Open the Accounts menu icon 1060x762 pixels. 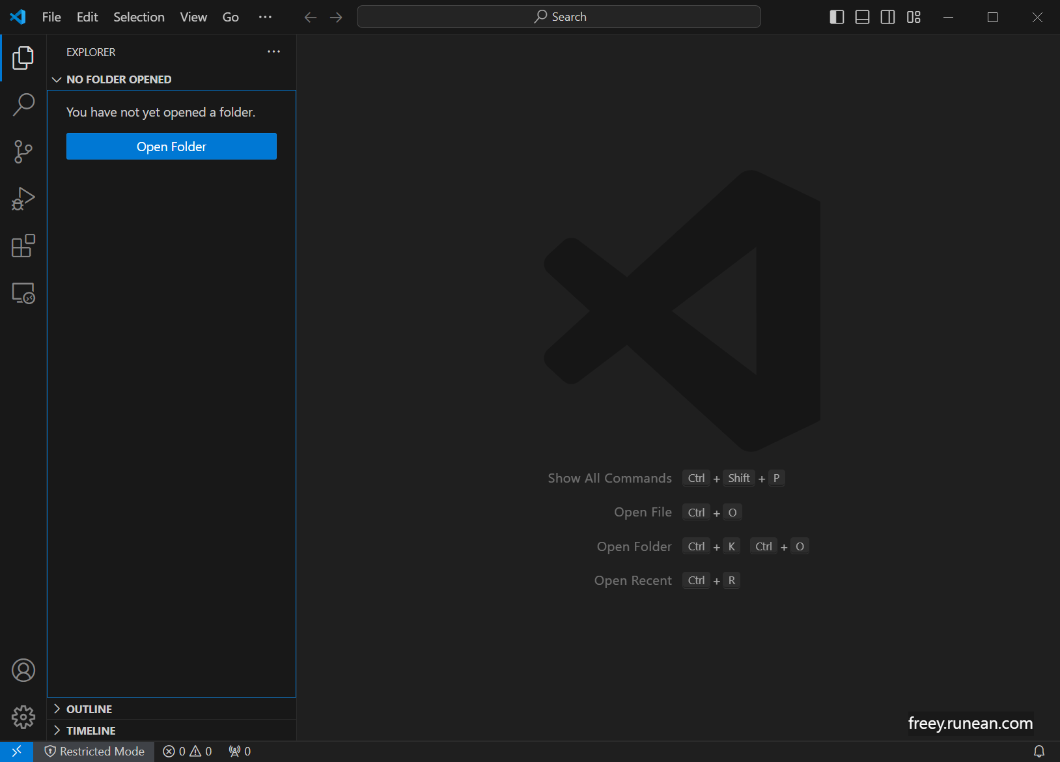click(x=23, y=670)
